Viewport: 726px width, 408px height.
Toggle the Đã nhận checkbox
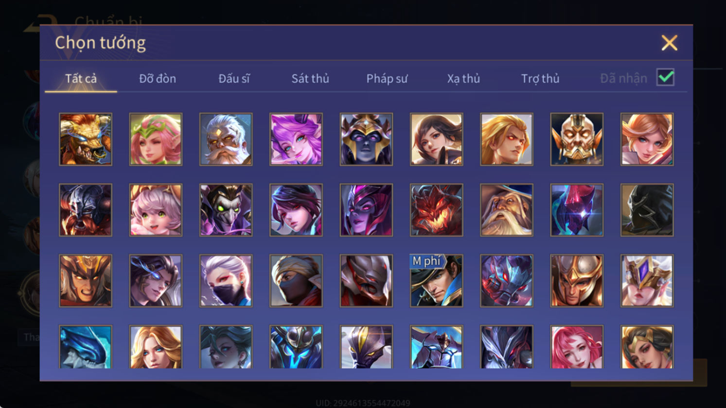[665, 77]
